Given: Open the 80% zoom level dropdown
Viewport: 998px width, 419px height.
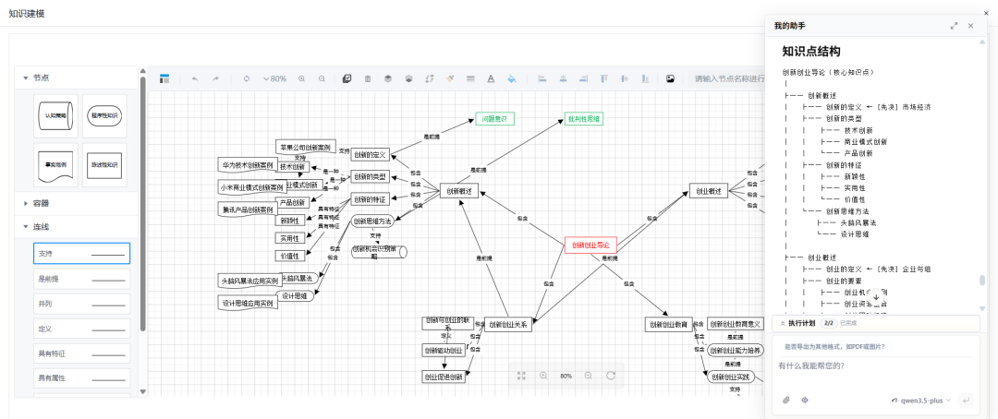Looking at the screenshot, I should pyautogui.click(x=275, y=78).
